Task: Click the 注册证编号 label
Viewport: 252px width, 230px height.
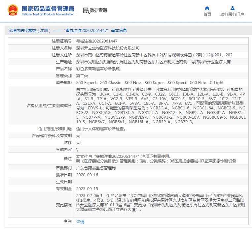Action: coord(62,41)
